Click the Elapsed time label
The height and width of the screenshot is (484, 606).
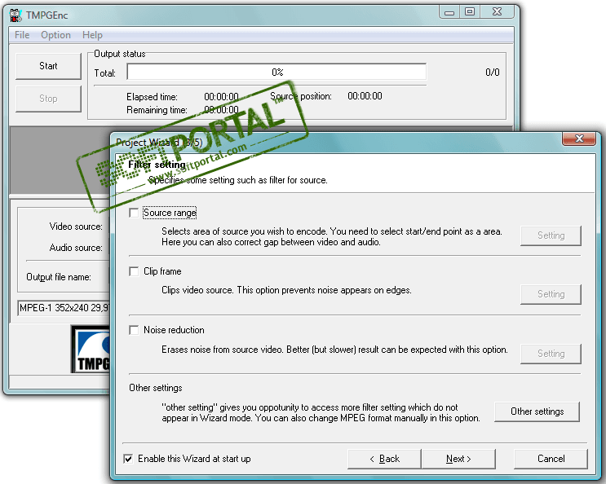pyautogui.click(x=152, y=97)
